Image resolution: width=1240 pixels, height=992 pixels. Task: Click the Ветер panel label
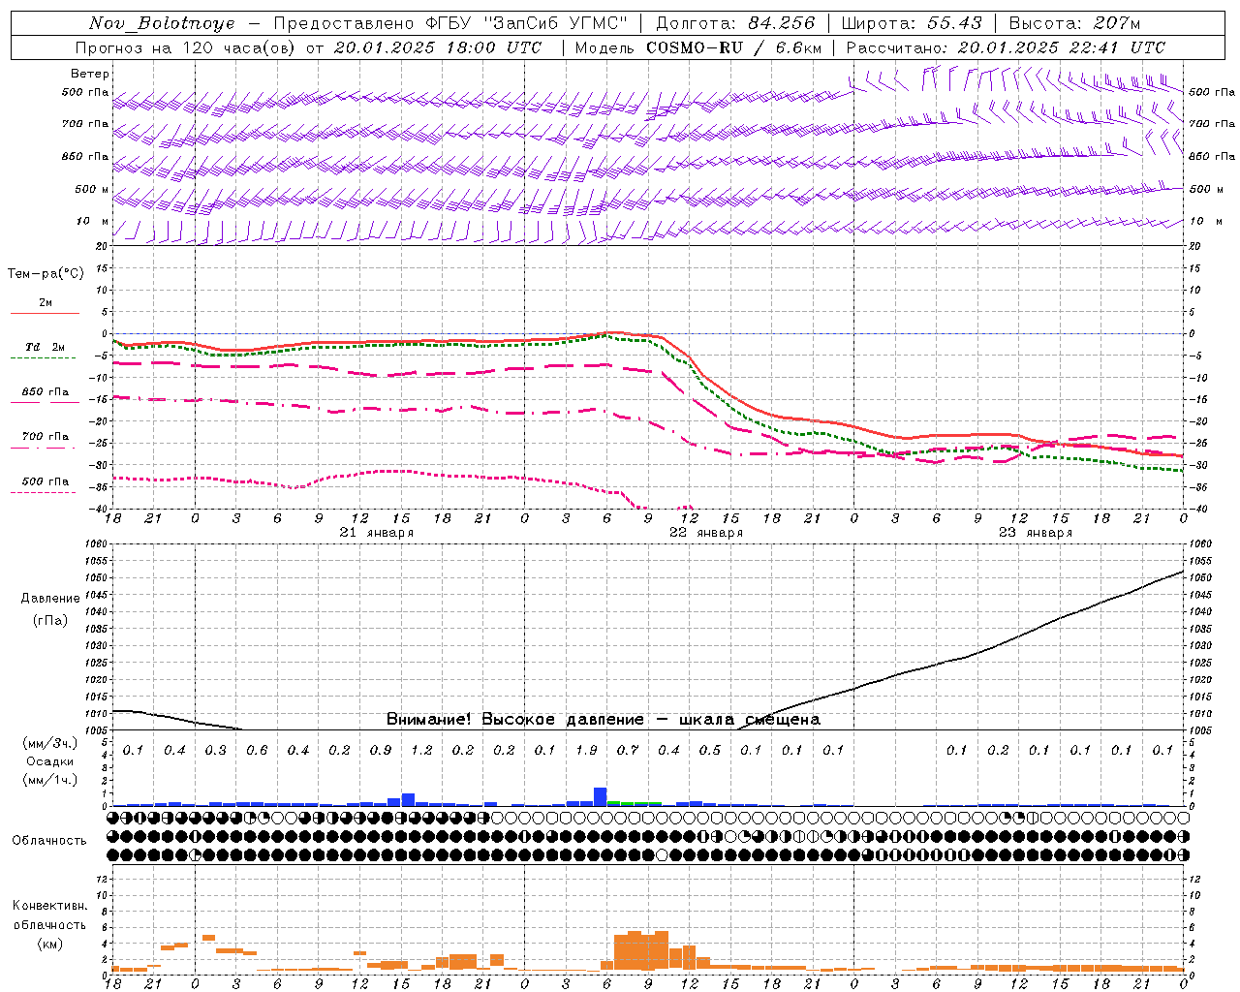click(x=89, y=74)
